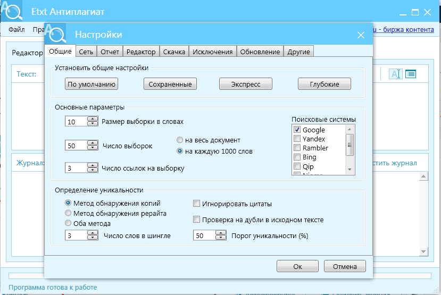Increase Порог уникальности value

click(x=221, y=233)
